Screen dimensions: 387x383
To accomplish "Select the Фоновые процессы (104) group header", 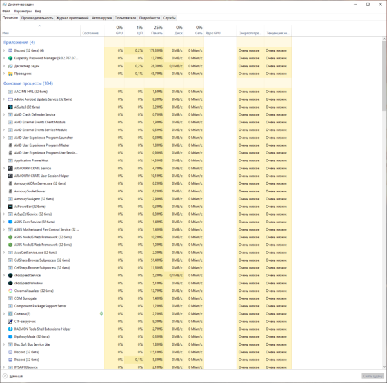I will [28, 83].
